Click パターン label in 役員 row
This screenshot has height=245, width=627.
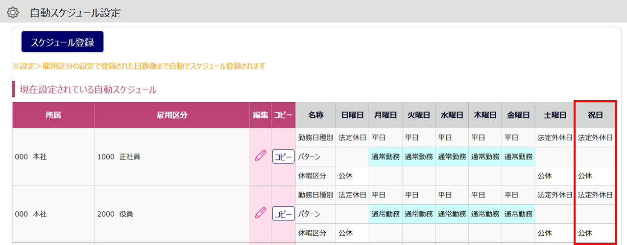tap(315, 214)
